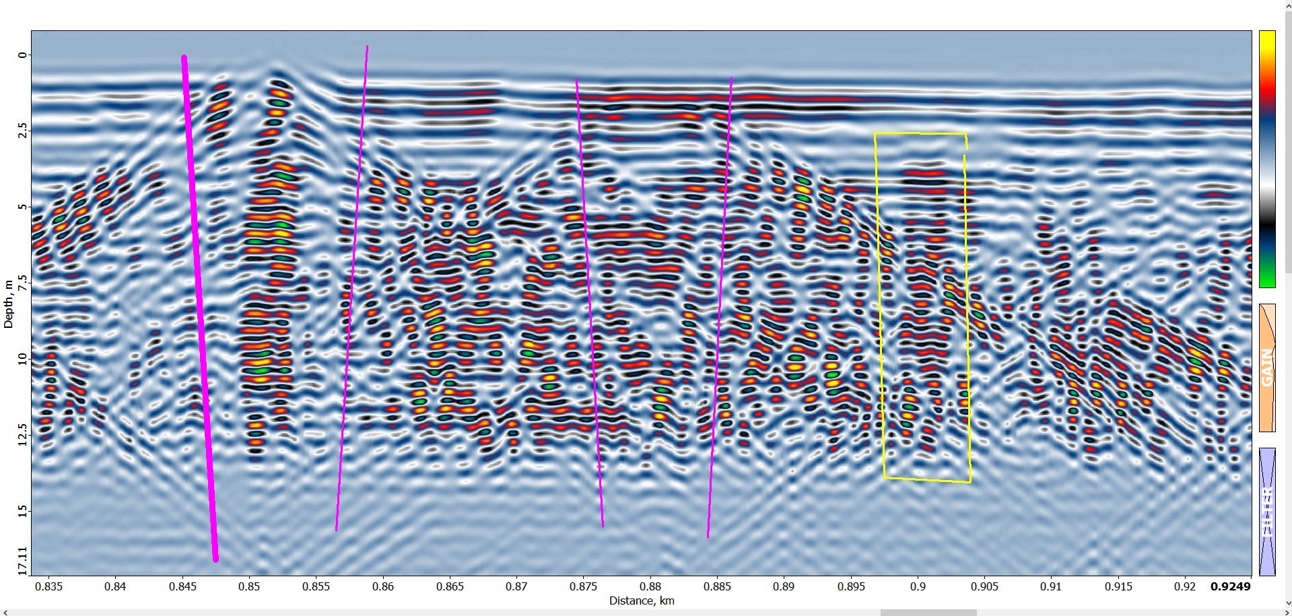Click the vertical scrollbar on the right edge
Image resolution: width=1292 pixels, height=616 pixels.
coord(1288,303)
